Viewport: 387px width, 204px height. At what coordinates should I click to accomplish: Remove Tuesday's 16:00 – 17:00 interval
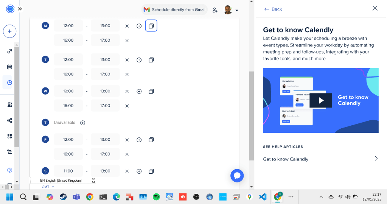[x=127, y=74]
